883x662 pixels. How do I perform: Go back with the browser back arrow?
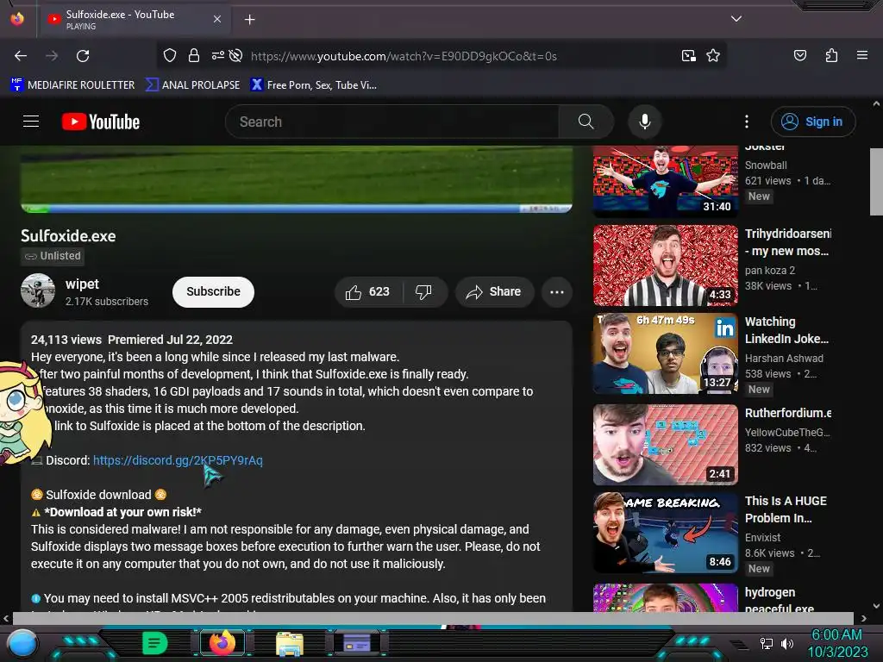click(x=21, y=56)
